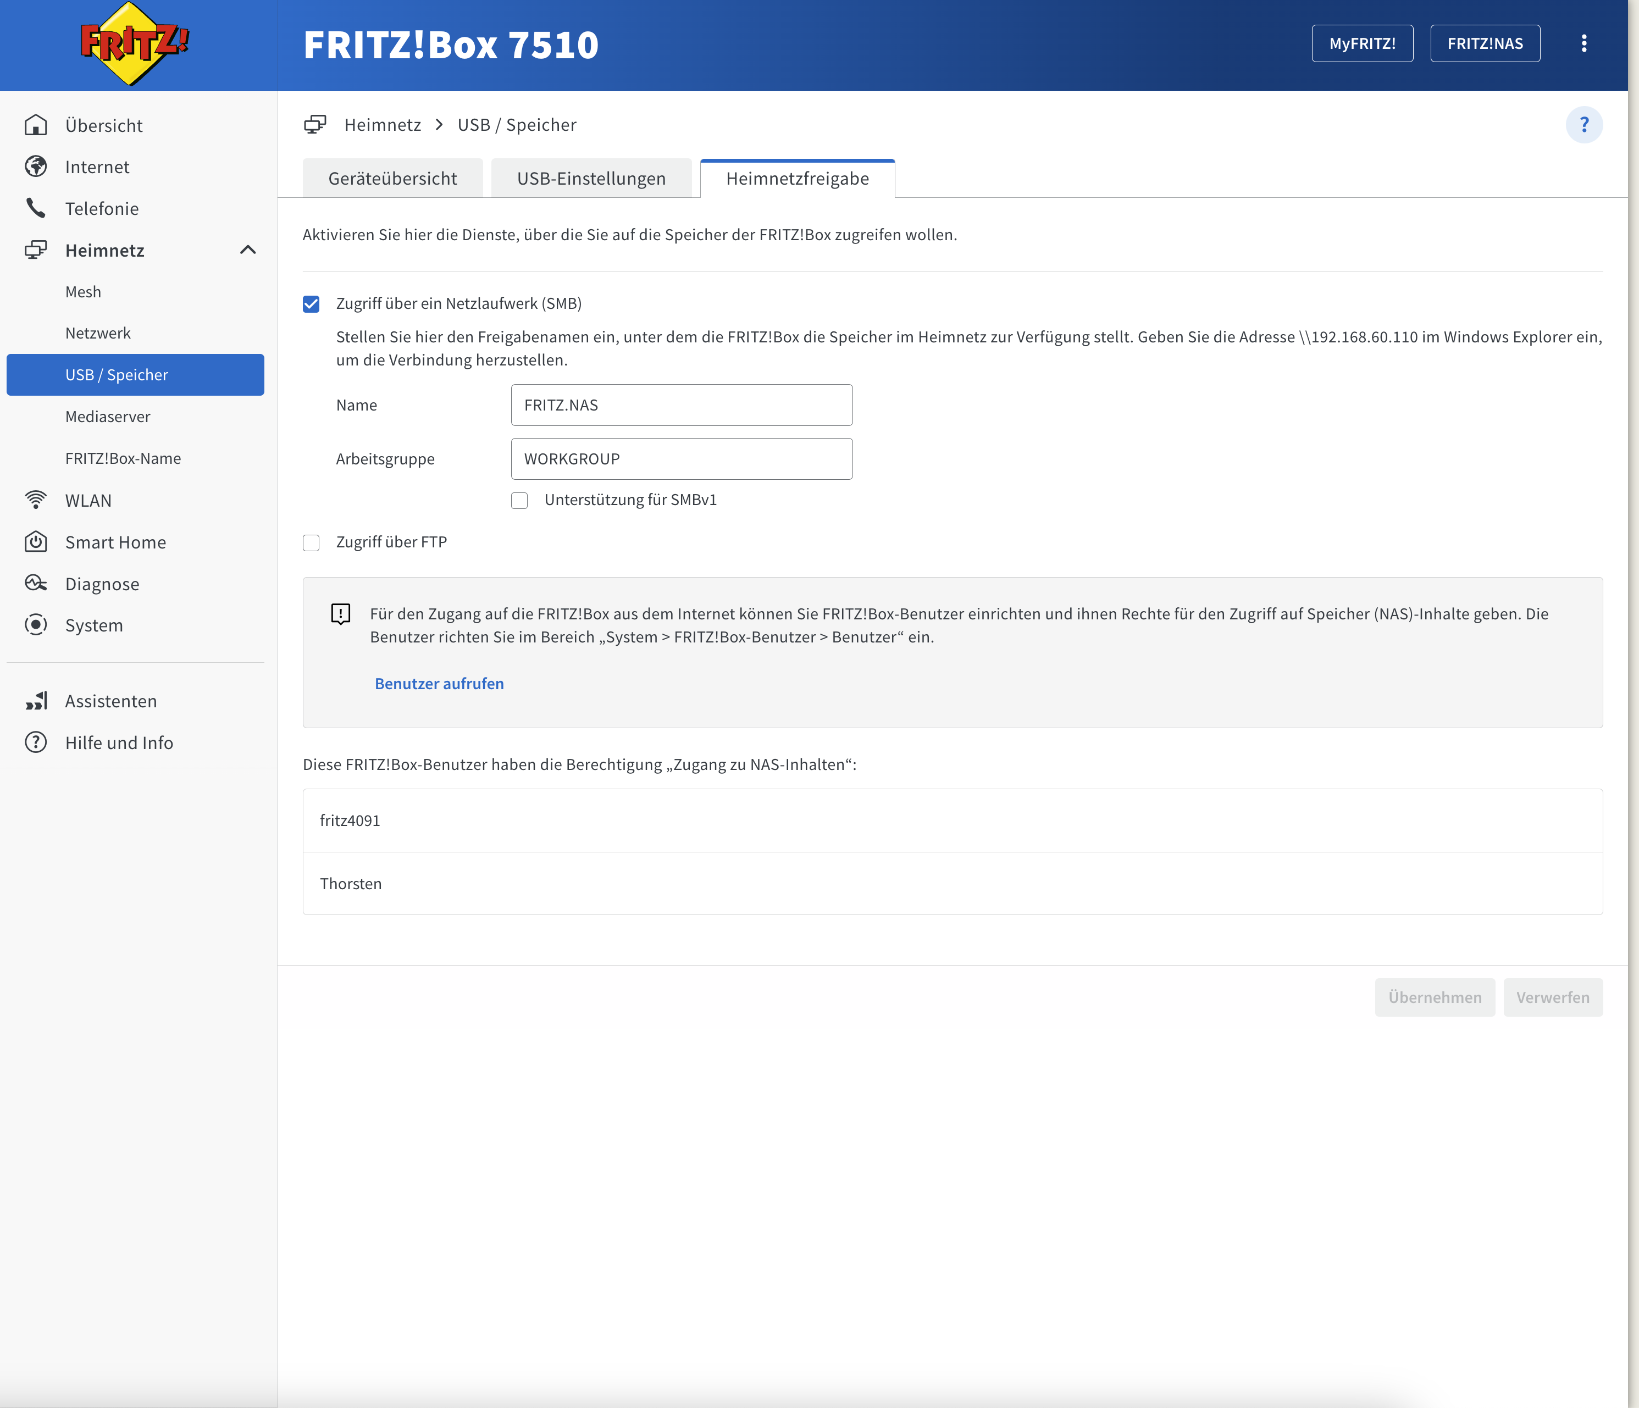Open the Telefonie menu label
Image resolution: width=1639 pixels, height=1408 pixels.
tap(102, 209)
